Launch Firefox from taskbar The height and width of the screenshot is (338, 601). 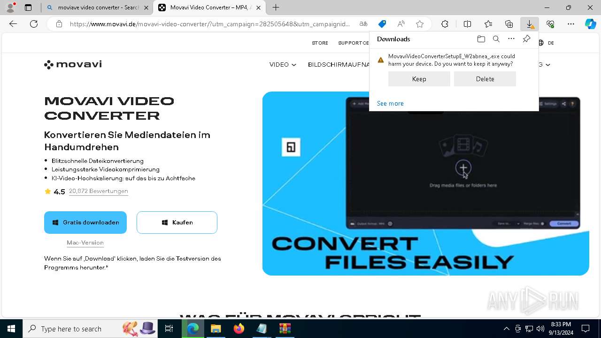pos(239,329)
